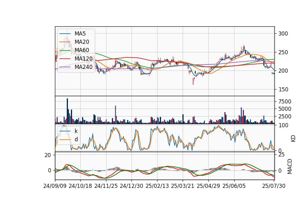Screen dimensions: 305x219
Task: Click the 25/07/30 date label
Action: coord(274,186)
